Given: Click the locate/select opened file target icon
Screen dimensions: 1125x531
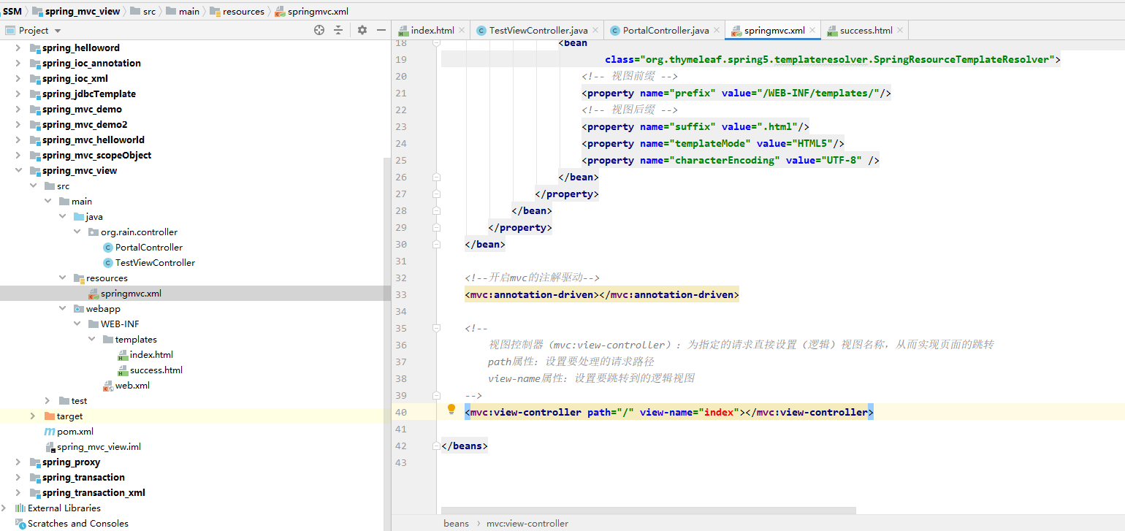Looking at the screenshot, I should pos(319,30).
